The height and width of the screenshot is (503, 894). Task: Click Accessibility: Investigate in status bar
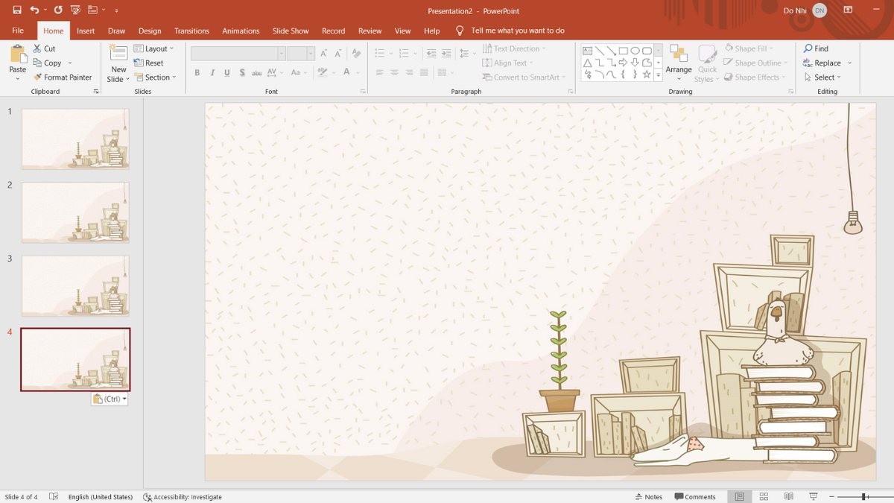click(183, 497)
